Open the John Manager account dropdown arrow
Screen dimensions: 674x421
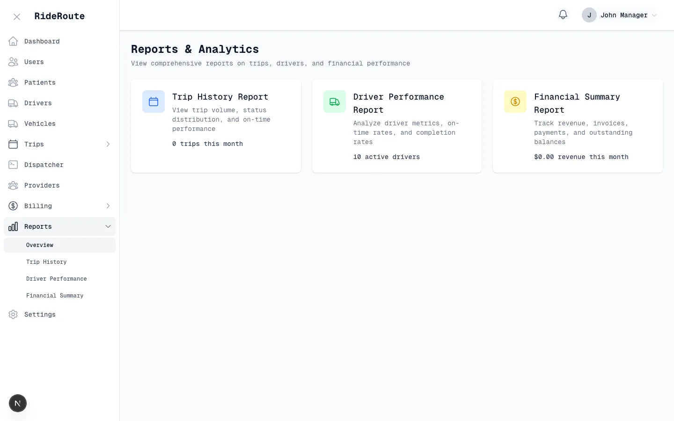654,15
